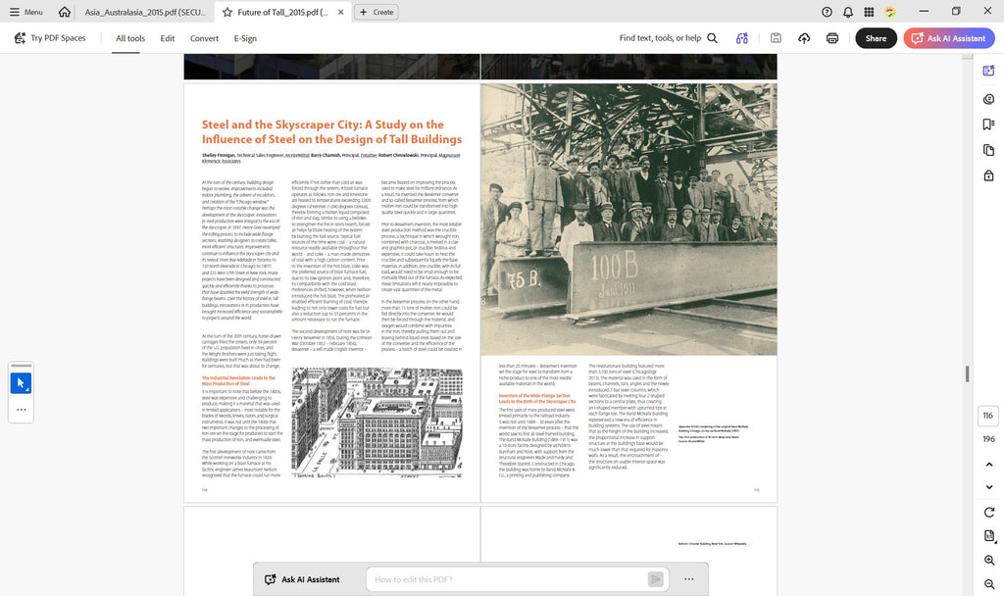The height and width of the screenshot is (596, 1004).
Task: Open the notifications bell icon
Action: click(848, 12)
